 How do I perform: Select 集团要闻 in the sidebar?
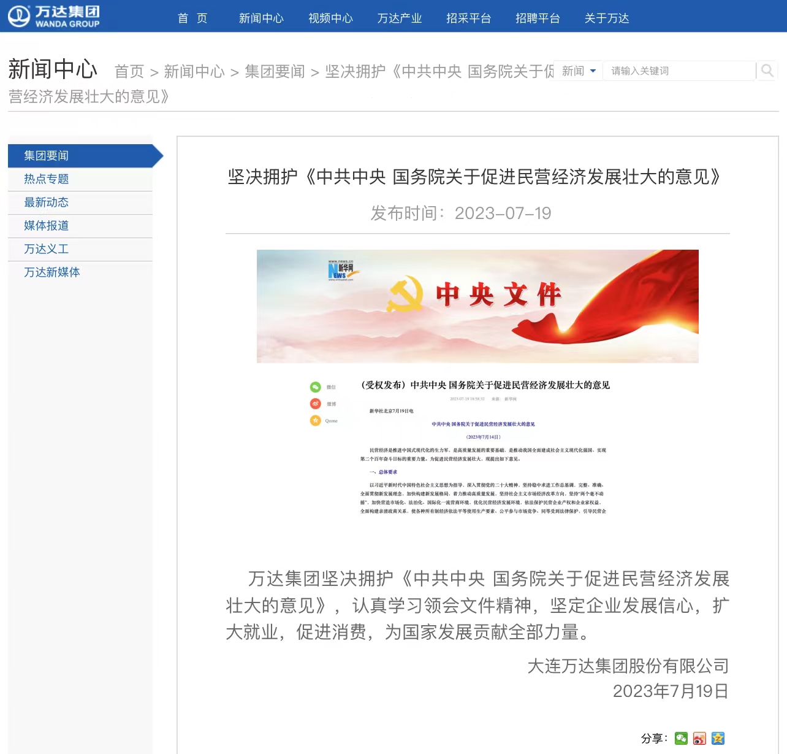point(86,156)
